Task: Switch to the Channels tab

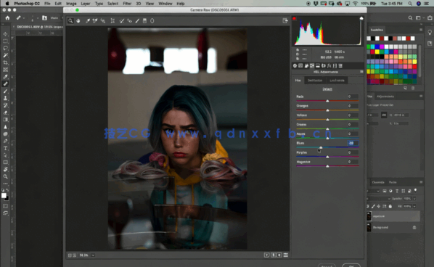Action: point(378,182)
